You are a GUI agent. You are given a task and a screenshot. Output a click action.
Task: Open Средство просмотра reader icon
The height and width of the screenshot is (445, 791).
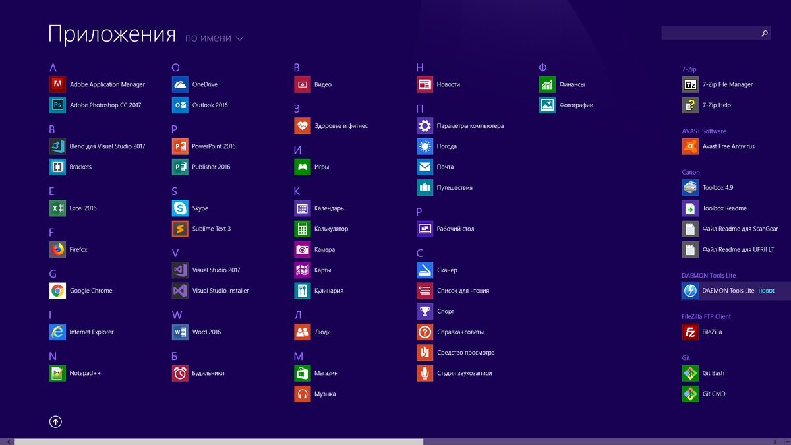tap(425, 353)
